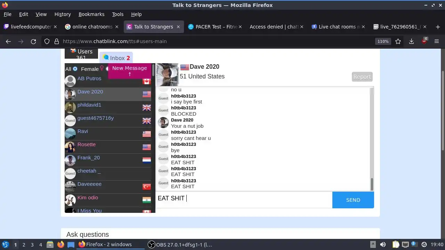
Task: Click the Canada flag beside AB Putros
Action: pyautogui.click(x=147, y=81)
